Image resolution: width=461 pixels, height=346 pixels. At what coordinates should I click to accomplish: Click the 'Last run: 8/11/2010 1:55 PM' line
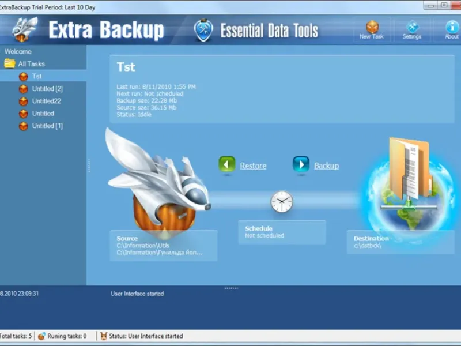click(x=156, y=87)
